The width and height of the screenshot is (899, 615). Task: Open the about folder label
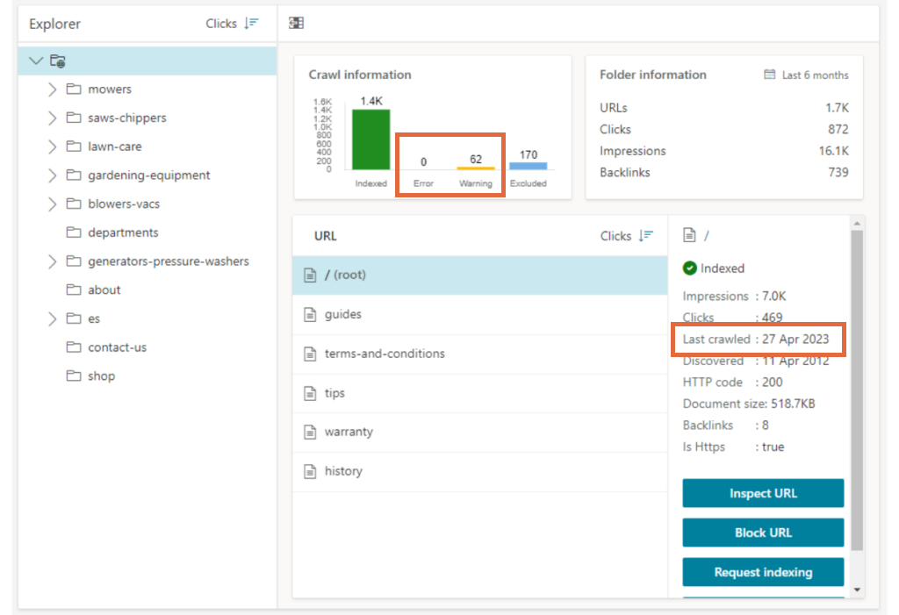point(104,290)
